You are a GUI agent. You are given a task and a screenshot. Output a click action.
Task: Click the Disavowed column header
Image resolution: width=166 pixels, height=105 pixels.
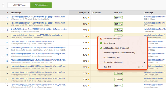pos(96,13)
